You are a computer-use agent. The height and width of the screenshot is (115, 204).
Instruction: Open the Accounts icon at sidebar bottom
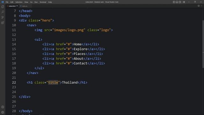click(x=3, y=107)
